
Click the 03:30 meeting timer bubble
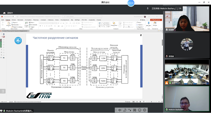pyautogui.click(x=131, y=3)
